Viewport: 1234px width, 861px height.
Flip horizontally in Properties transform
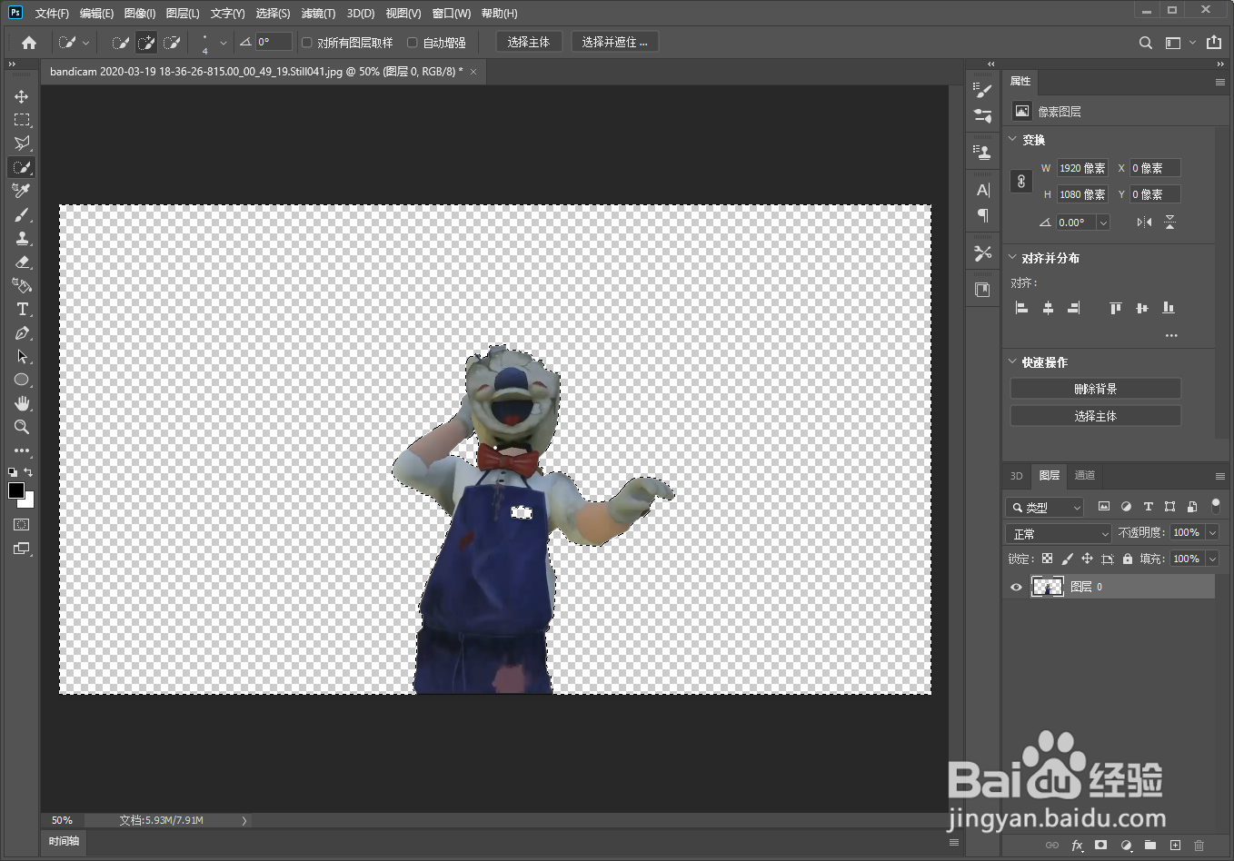pyautogui.click(x=1144, y=223)
